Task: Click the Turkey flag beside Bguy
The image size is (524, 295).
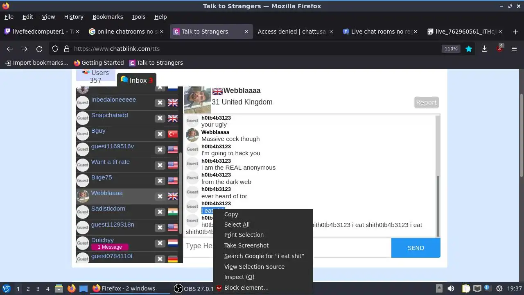Action: click(x=173, y=134)
